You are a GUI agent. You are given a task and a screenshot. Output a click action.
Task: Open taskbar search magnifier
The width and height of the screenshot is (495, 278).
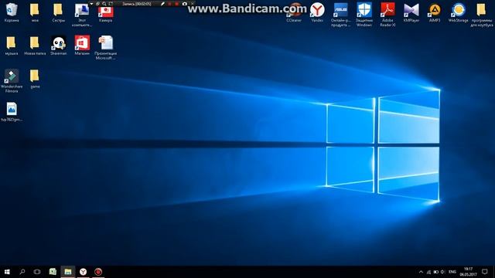click(22, 272)
